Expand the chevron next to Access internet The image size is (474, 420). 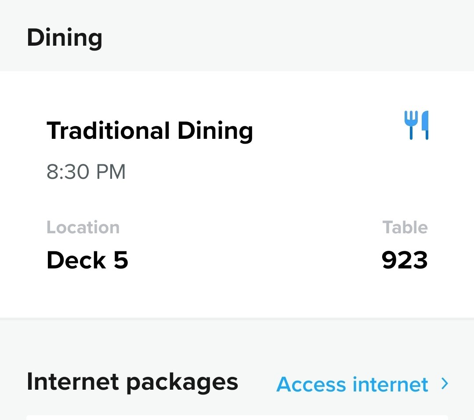click(x=445, y=384)
